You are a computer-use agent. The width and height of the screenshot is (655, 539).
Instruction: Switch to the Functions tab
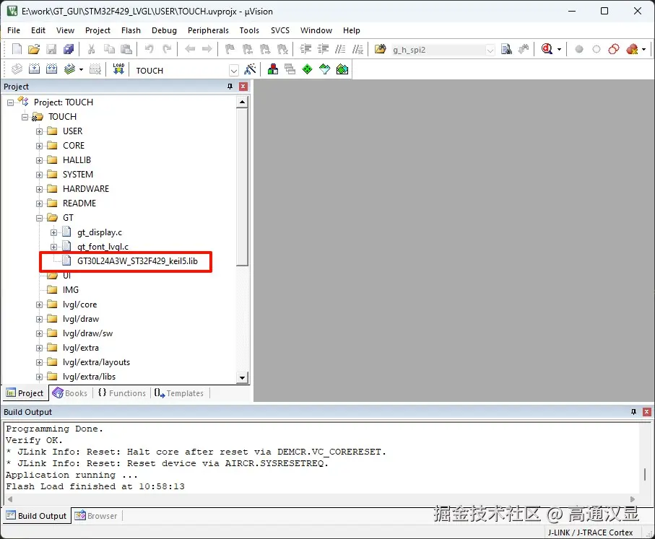tap(122, 393)
